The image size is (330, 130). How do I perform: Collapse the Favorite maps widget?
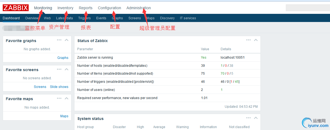point(66,98)
